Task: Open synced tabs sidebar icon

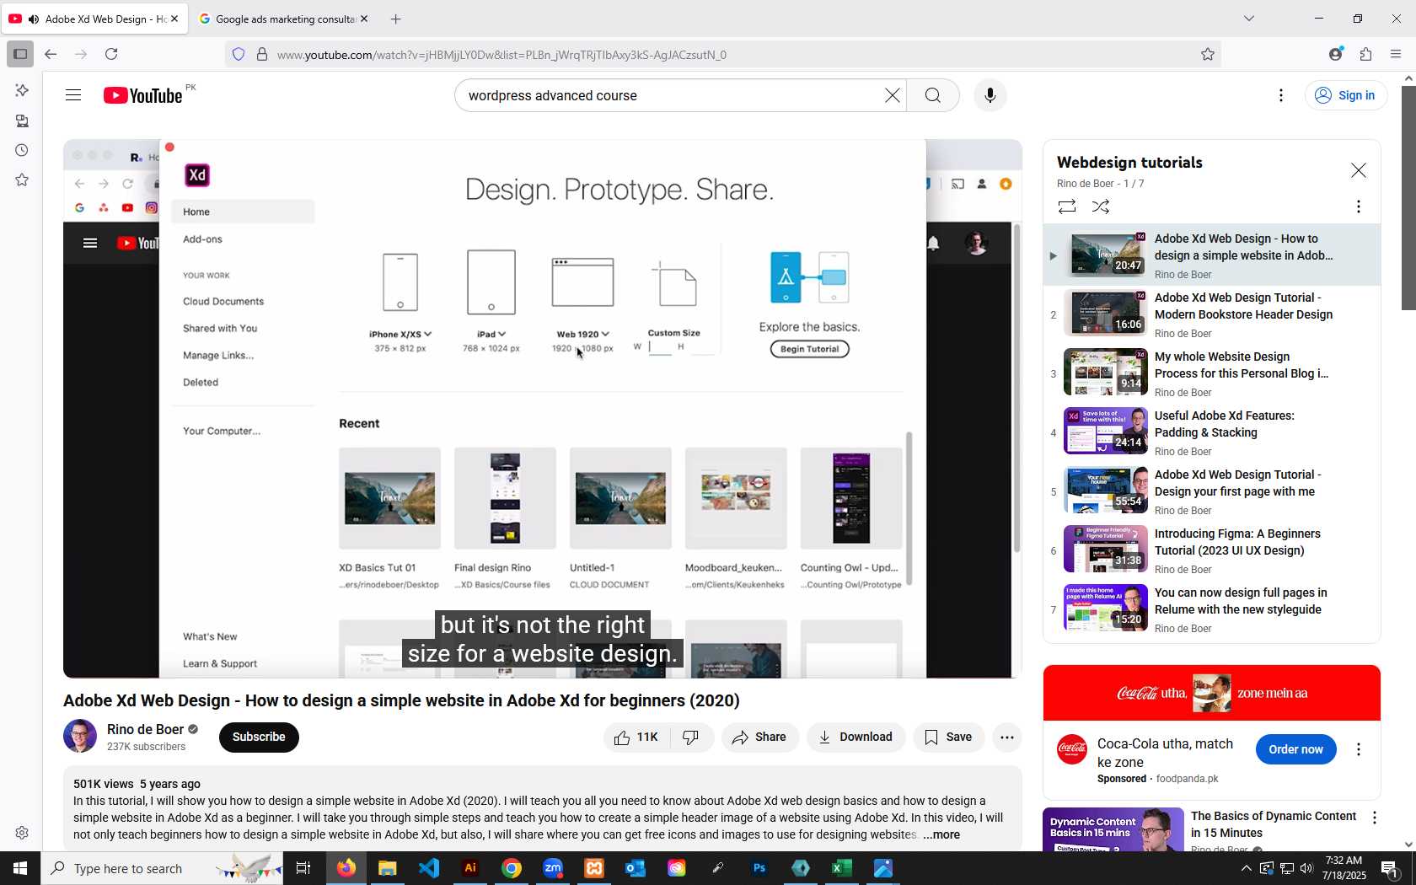Action: tap(22, 121)
